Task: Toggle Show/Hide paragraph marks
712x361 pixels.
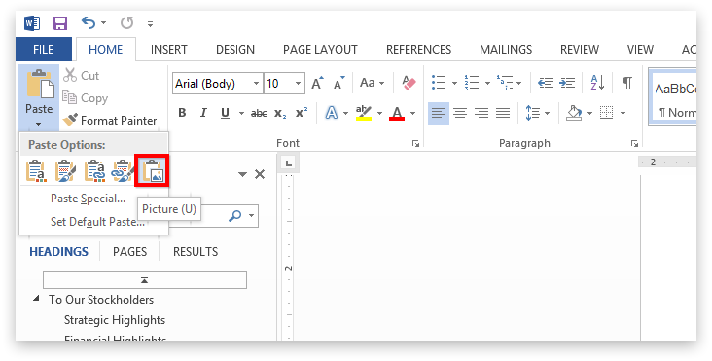Action: click(x=627, y=83)
